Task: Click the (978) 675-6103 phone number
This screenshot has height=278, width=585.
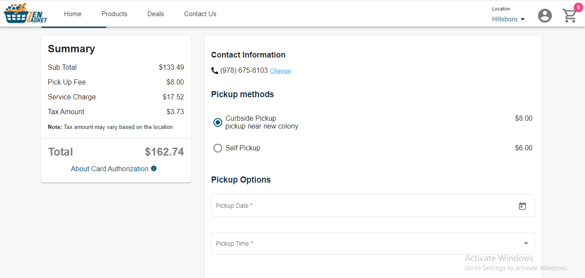Action: tap(244, 71)
